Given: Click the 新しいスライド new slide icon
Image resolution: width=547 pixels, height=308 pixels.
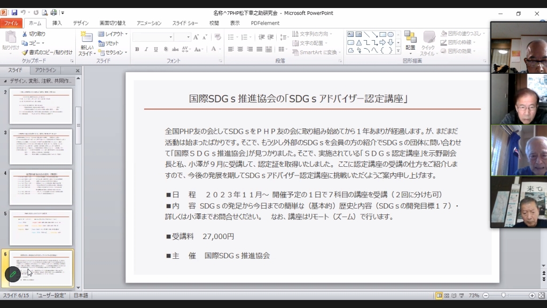Looking at the screenshot, I should click(x=86, y=37).
